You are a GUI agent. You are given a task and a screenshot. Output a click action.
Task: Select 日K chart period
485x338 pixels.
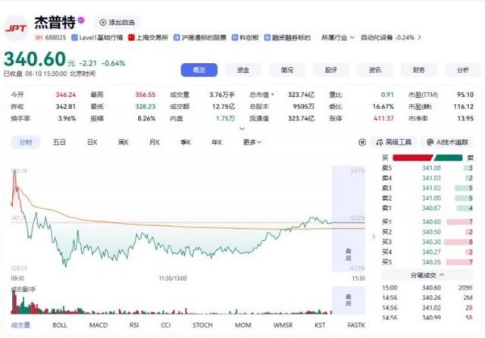pos(92,142)
